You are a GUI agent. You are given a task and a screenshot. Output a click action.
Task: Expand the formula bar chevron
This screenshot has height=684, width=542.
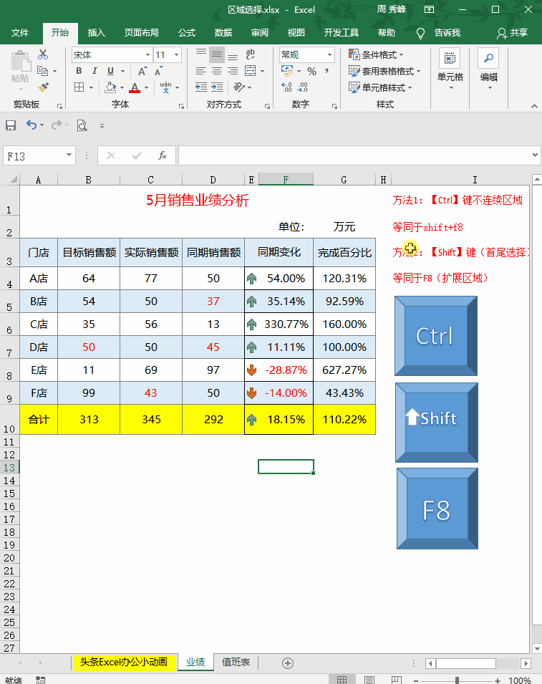(x=535, y=155)
